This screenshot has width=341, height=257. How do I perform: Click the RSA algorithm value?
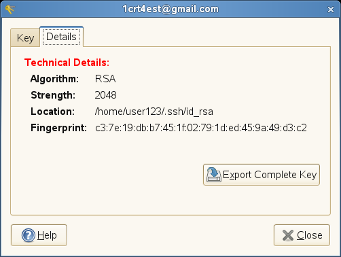point(105,79)
